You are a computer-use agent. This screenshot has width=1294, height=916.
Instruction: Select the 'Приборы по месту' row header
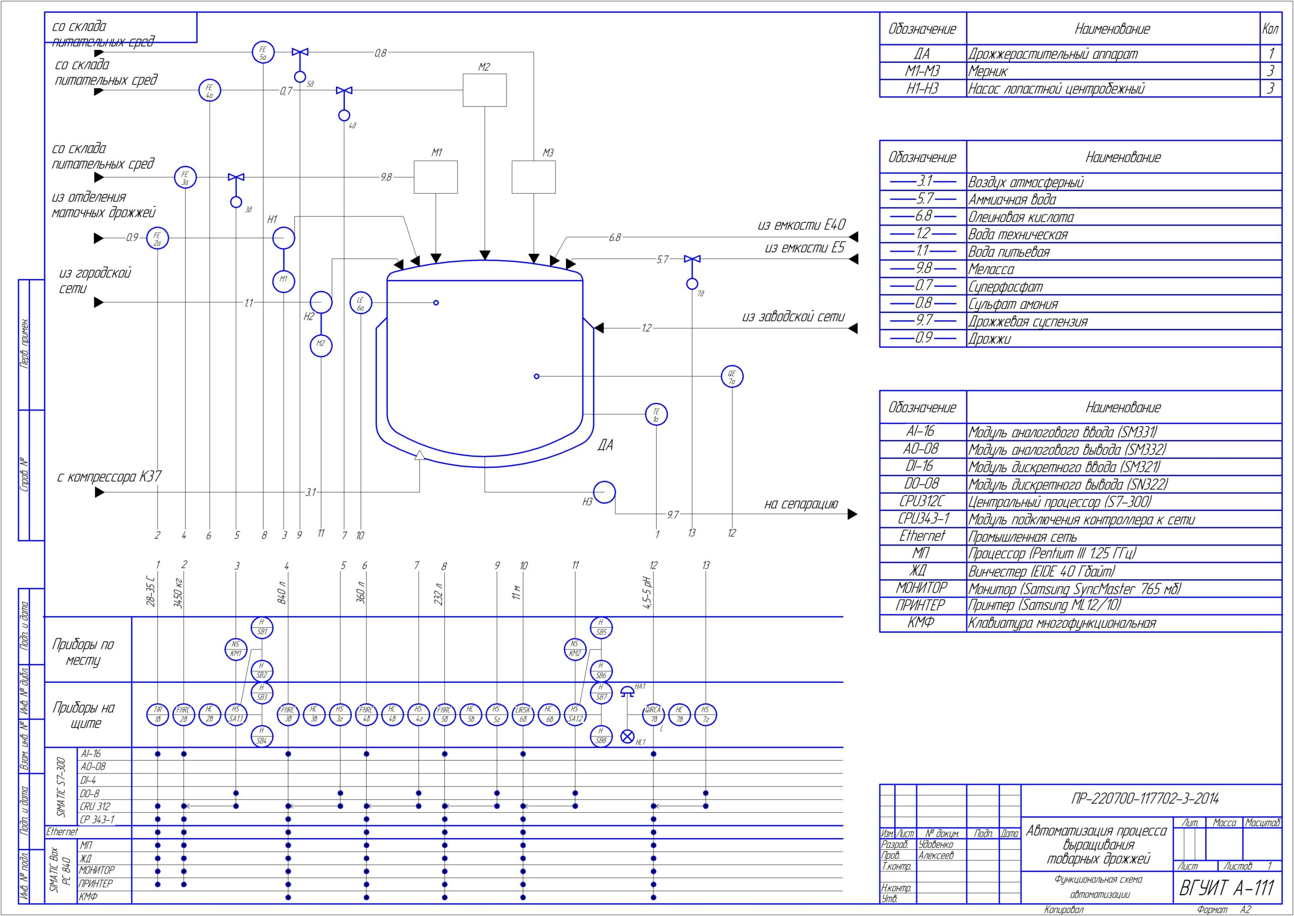point(83,652)
